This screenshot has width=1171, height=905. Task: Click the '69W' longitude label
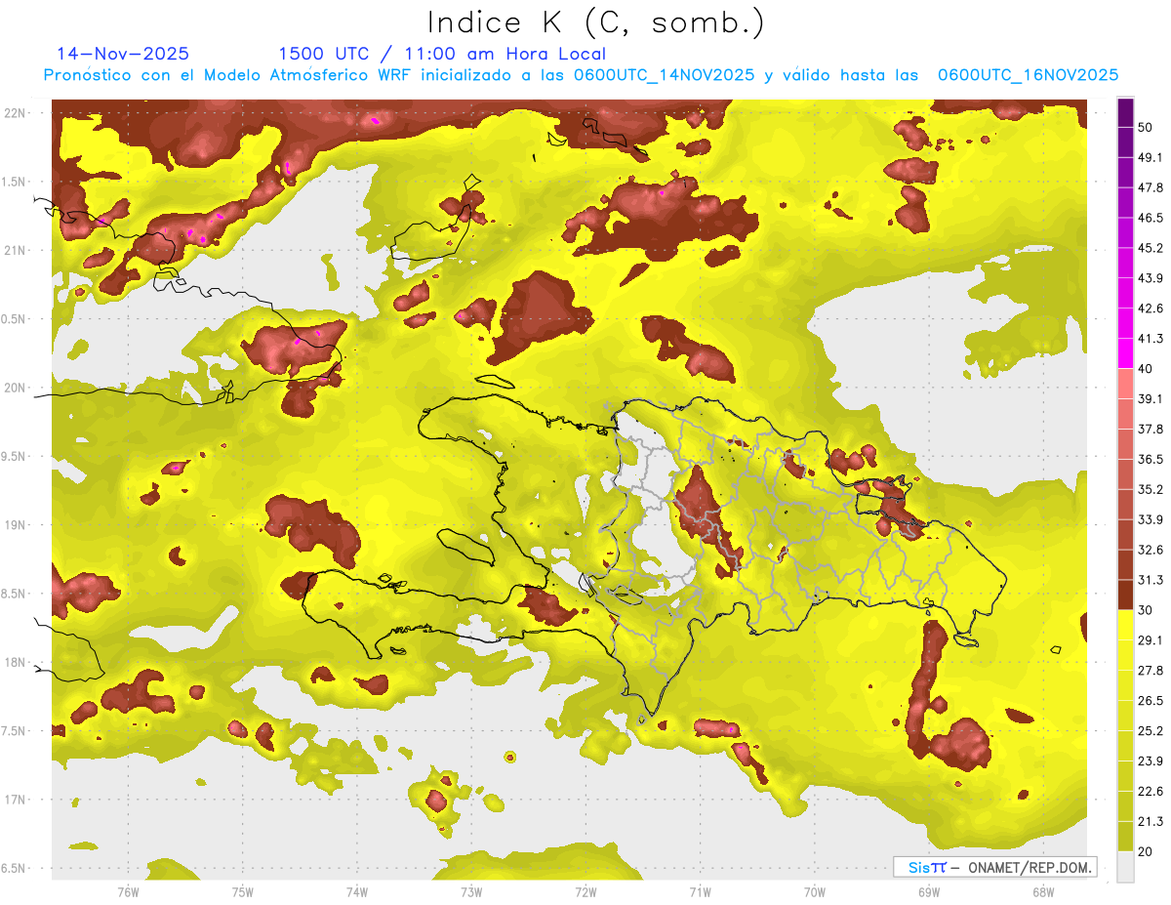click(x=928, y=892)
